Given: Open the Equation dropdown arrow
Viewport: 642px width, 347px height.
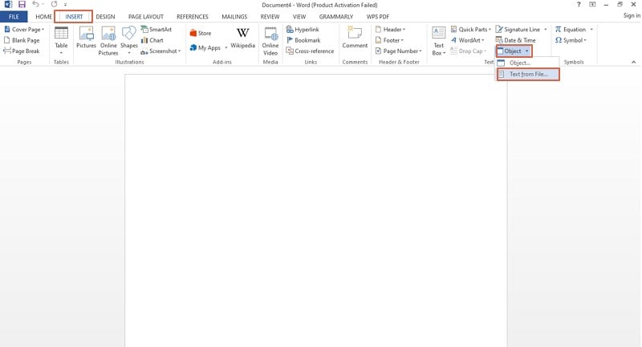Looking at the screenshot, I should [591, 30].
